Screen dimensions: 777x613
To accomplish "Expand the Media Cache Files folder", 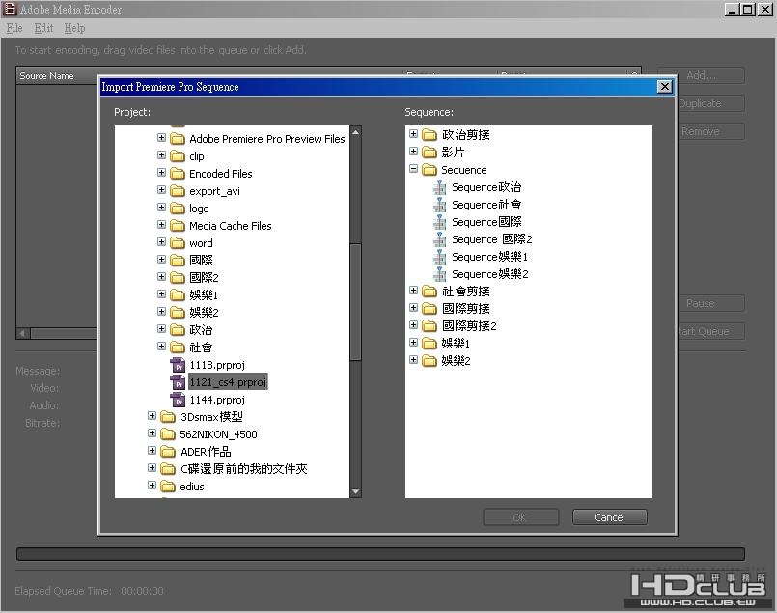I will point(161,225).
